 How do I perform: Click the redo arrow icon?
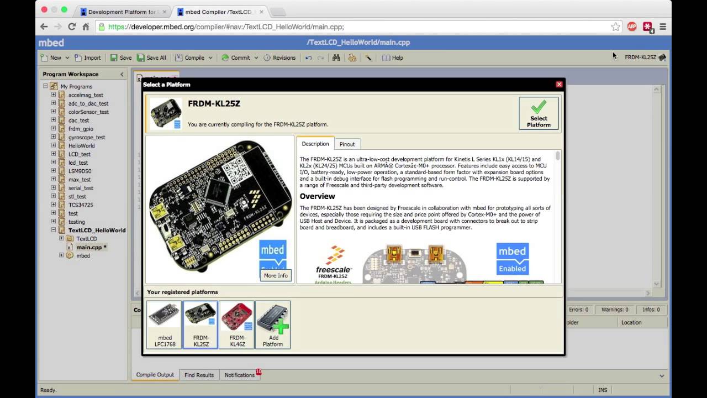tap(320, 57)
